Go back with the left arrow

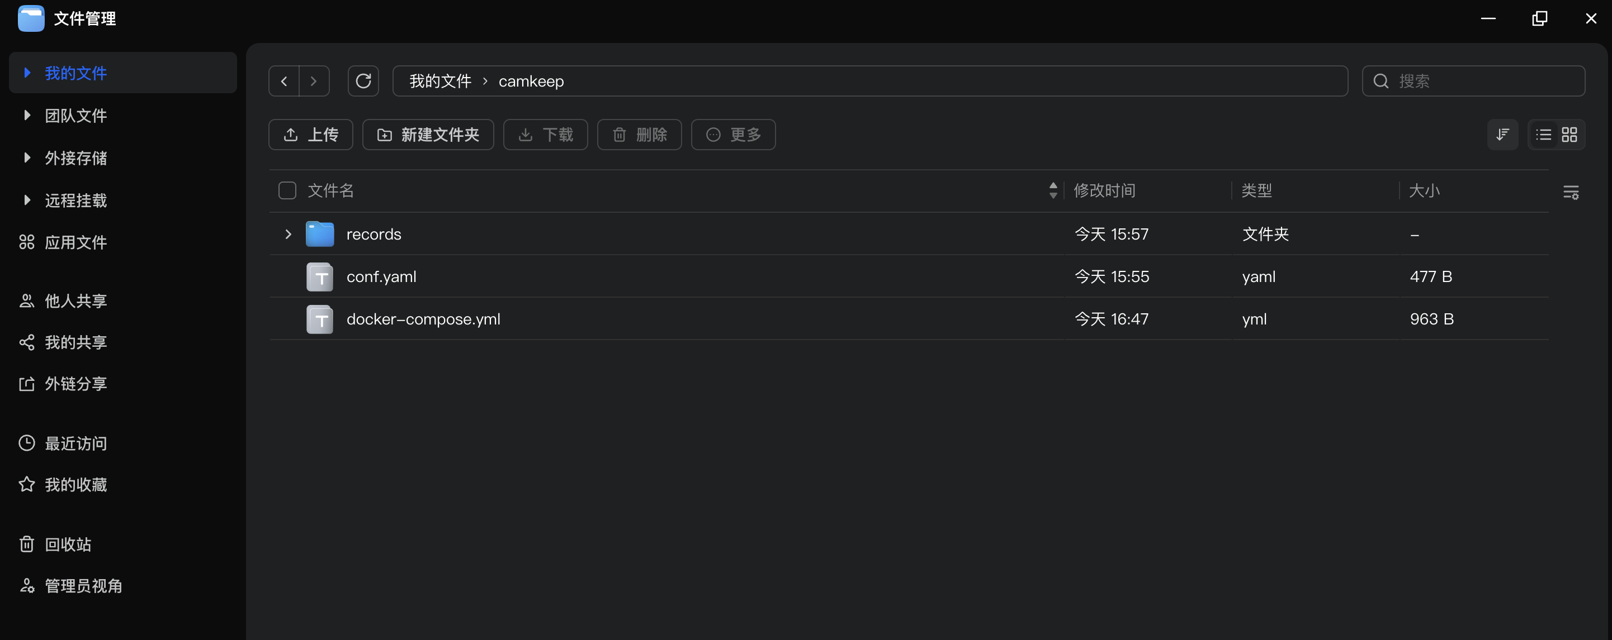click(x=284, y=81)
